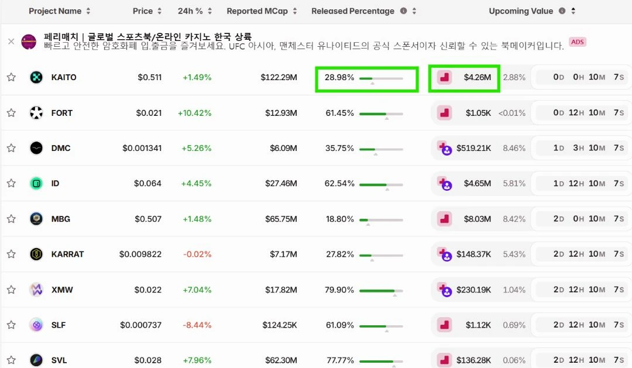Click XMW multi-allocation unlock icon
Image resolution: width=632 pixels, height=368 pixels.
coord(445,290)
